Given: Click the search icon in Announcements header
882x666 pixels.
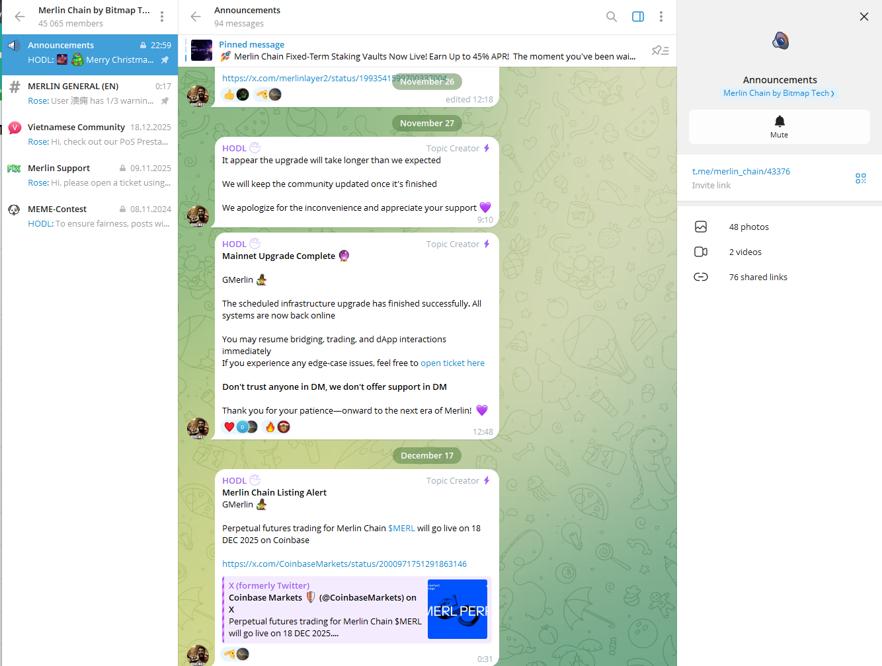Looking at the screenshot, I should click(x=612, y=17).
